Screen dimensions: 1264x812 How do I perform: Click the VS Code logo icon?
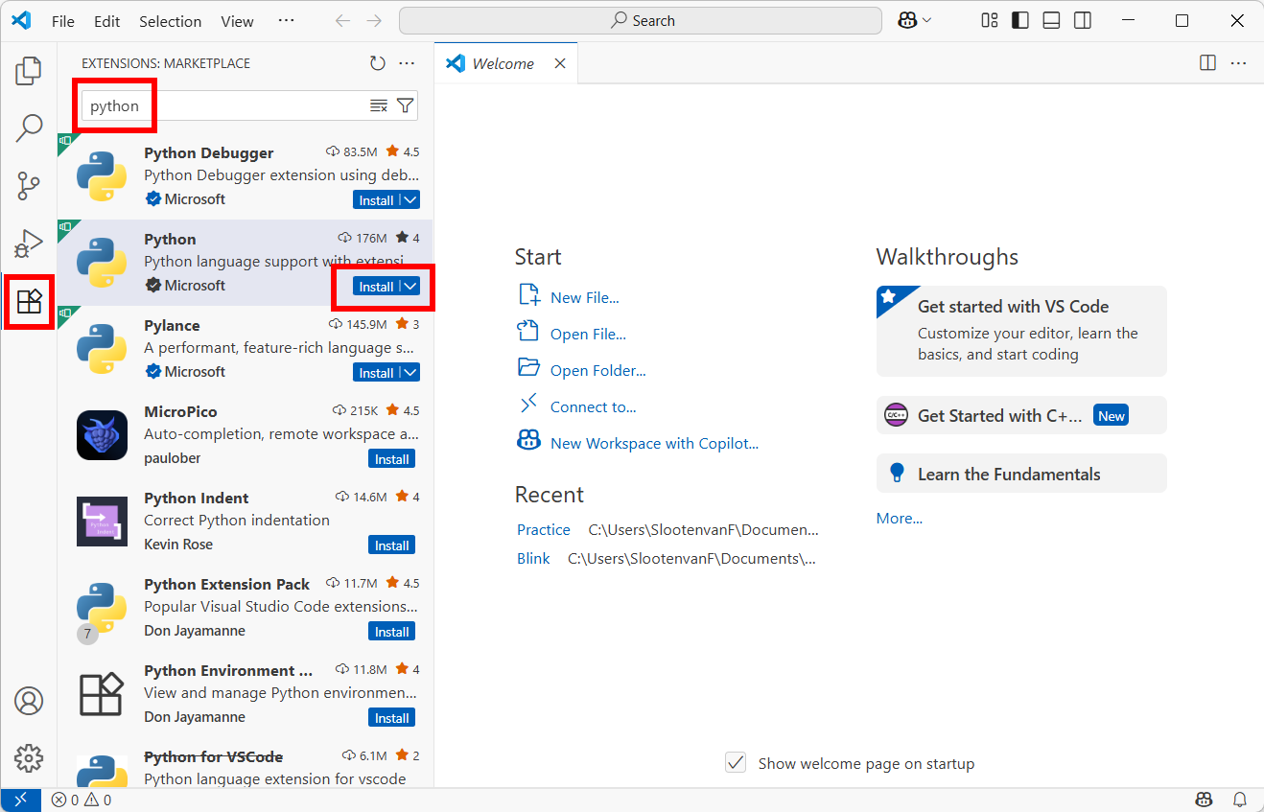tap(21, 21)
